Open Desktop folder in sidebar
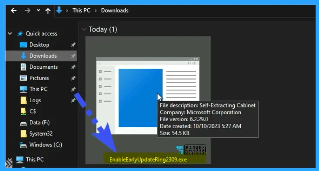 pyautogui.click(x=39, y=45)
